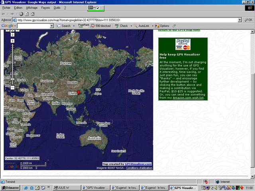Expand the Google search box dropdown
Screen dimensions: 255x191
tap(52, 26)
